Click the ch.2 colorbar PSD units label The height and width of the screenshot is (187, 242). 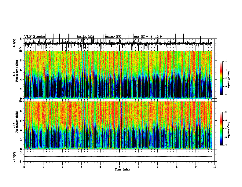(x=229, y=130)
